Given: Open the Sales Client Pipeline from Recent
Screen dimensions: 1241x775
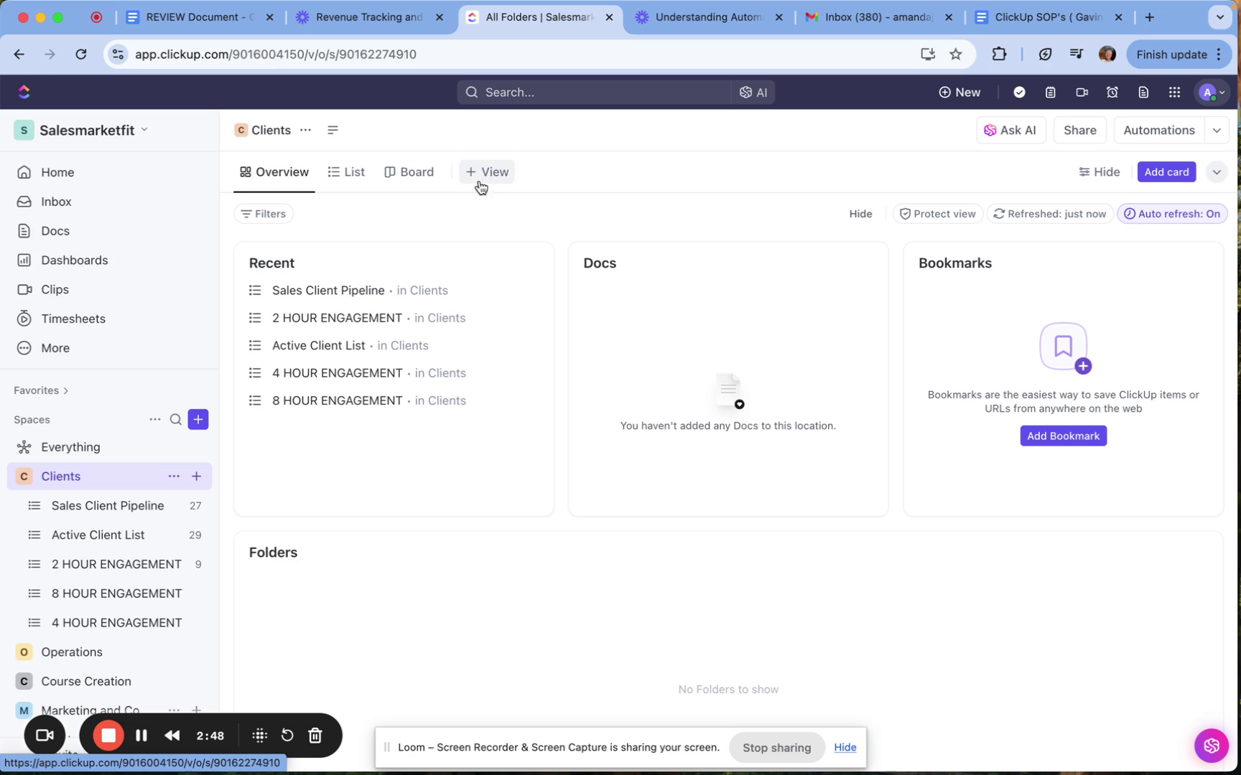Looking at the screenshot, I should point(327,290).
